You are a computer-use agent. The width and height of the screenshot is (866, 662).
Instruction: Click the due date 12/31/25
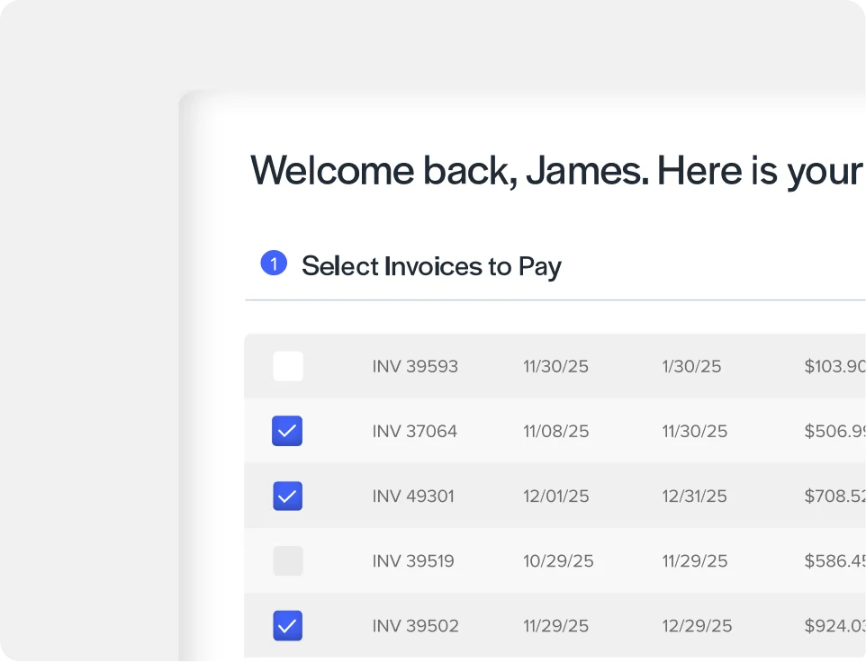pos(694,496)
